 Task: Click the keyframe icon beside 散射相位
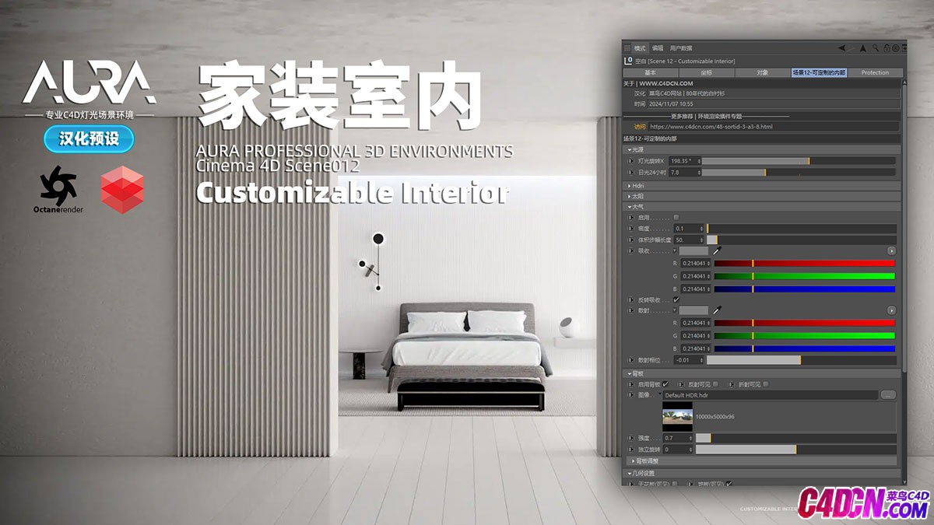[630, 360]
